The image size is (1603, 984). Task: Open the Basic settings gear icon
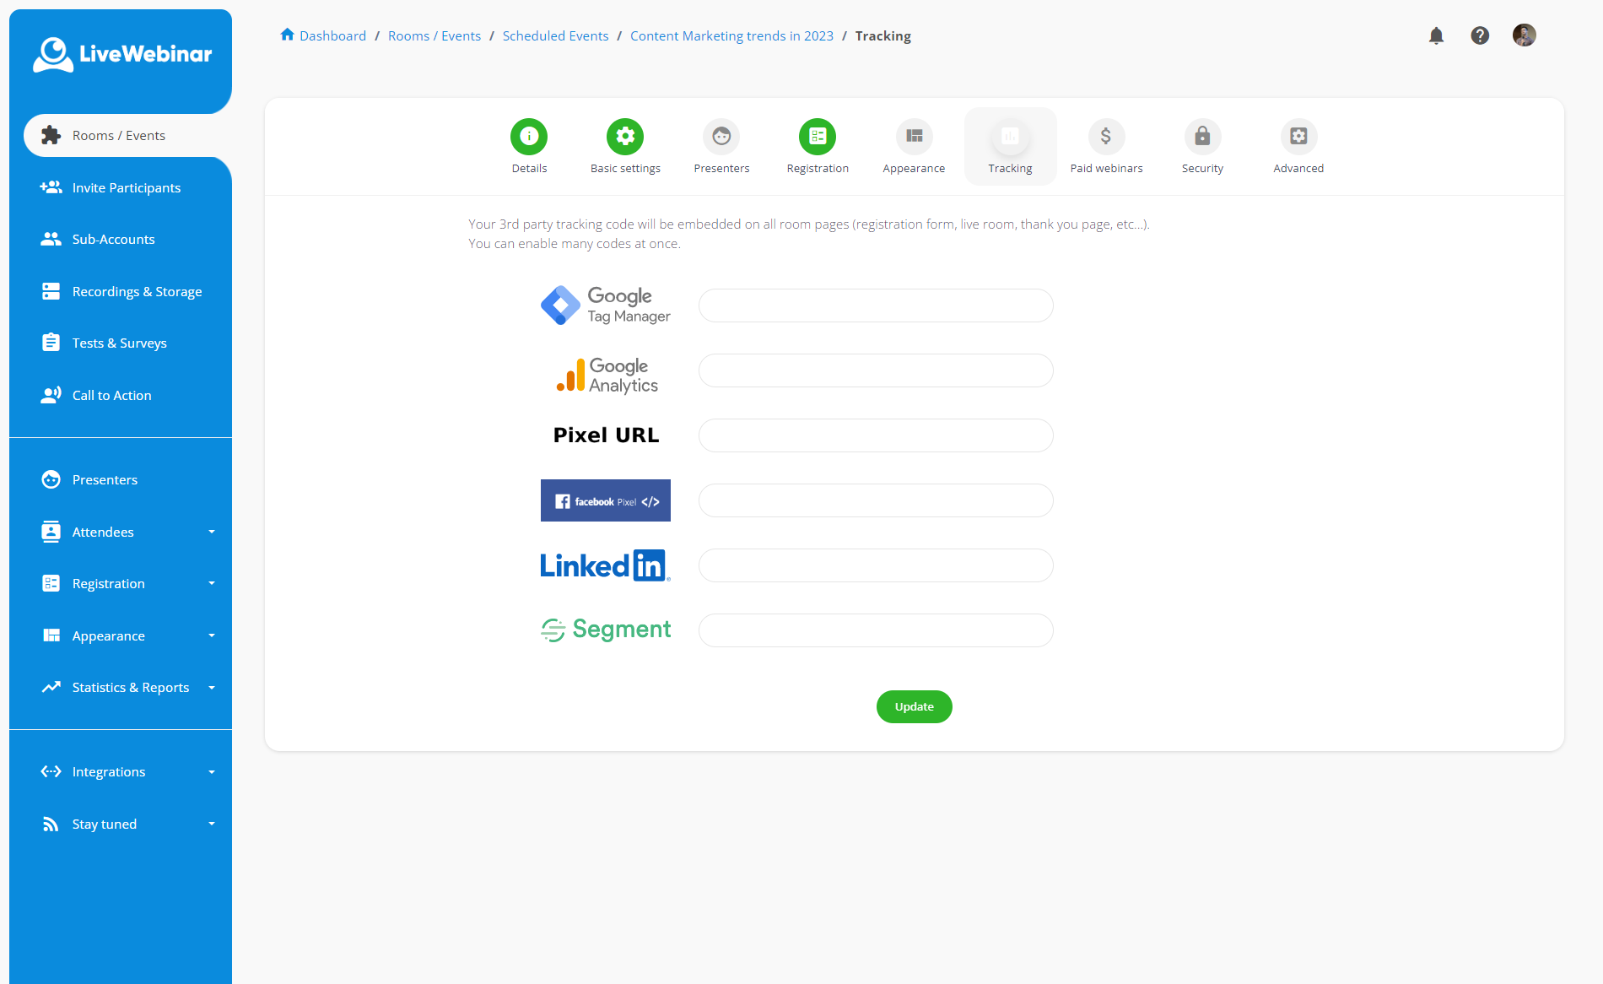point(625,136)
